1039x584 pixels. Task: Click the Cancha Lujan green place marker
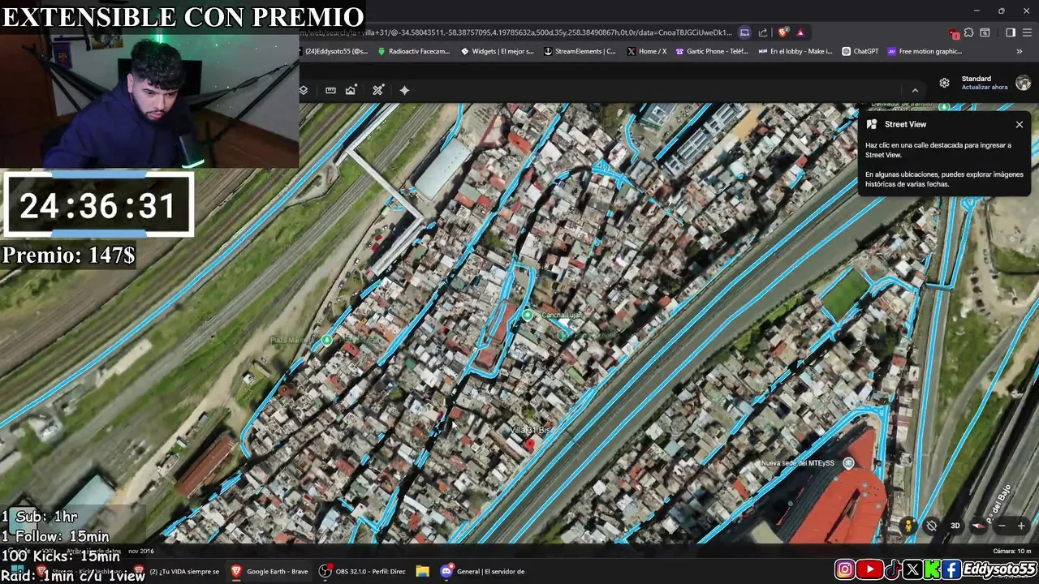(x=528, y=315)
